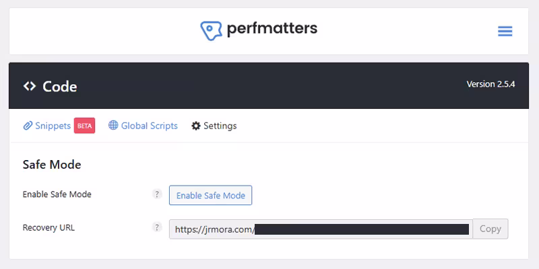
Task: Click the code brackets icon in header
Action: 29,86
